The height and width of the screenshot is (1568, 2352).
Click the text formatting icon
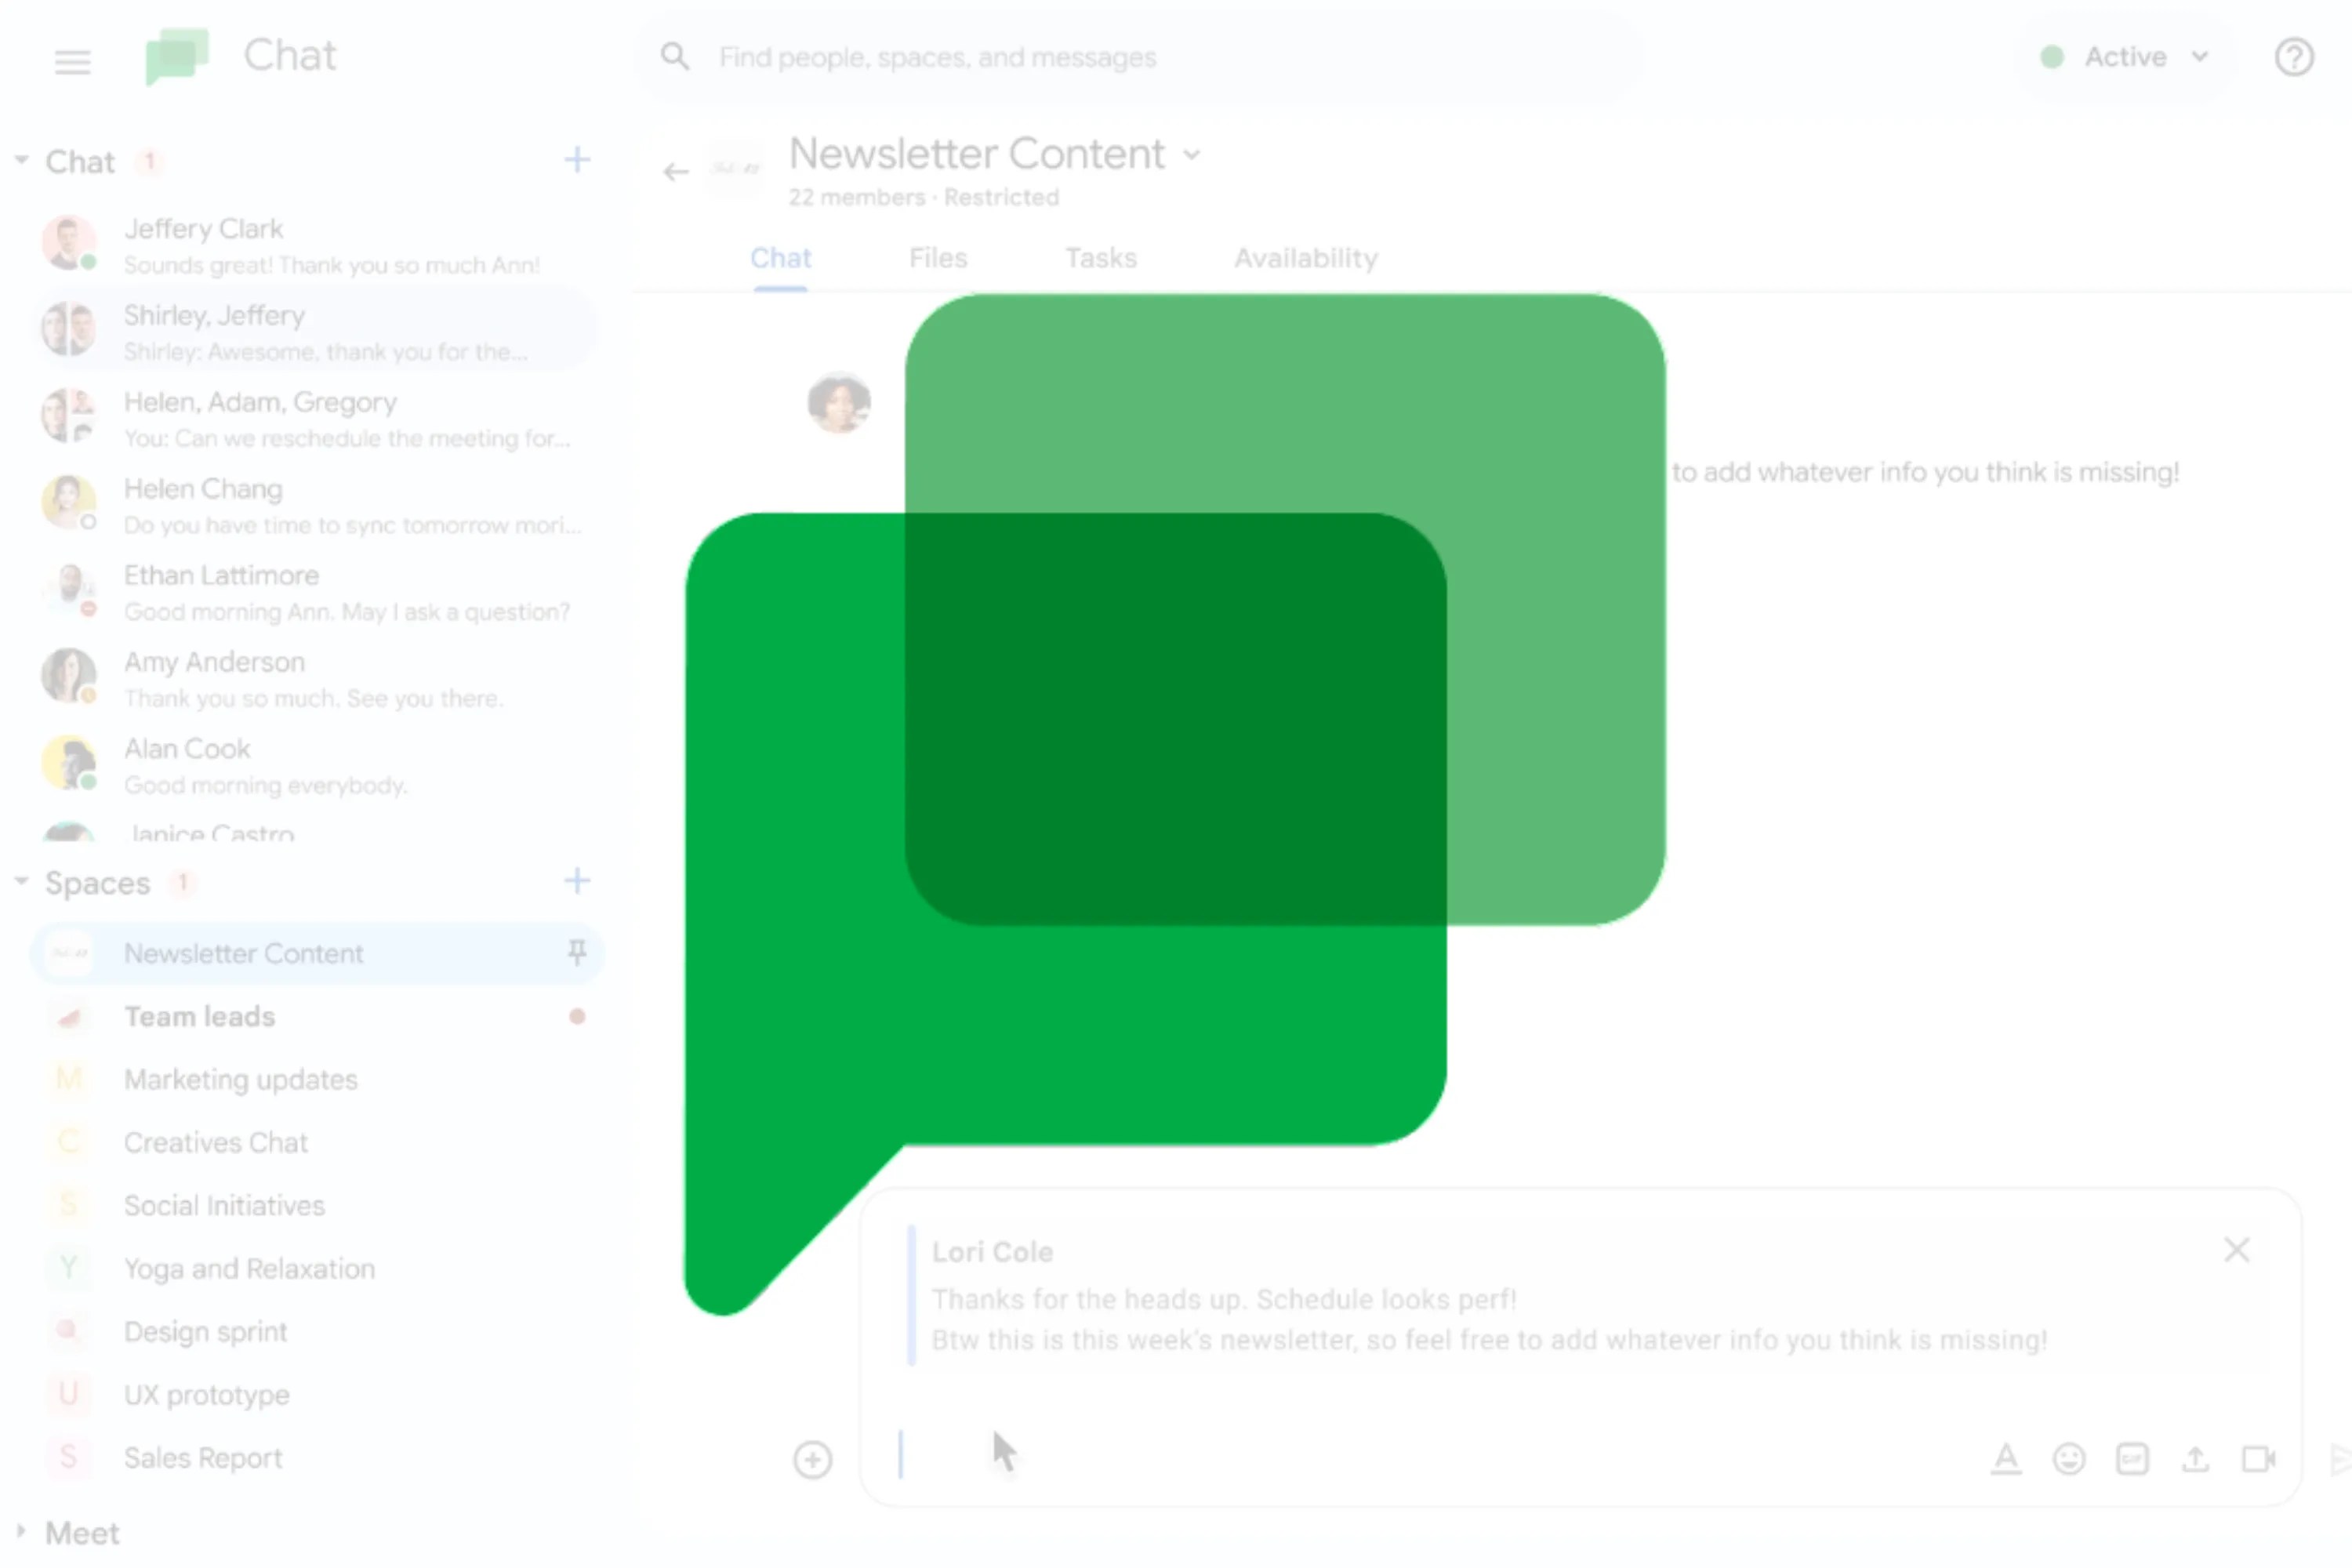pyautogui.click(x=2005, y=1459)
